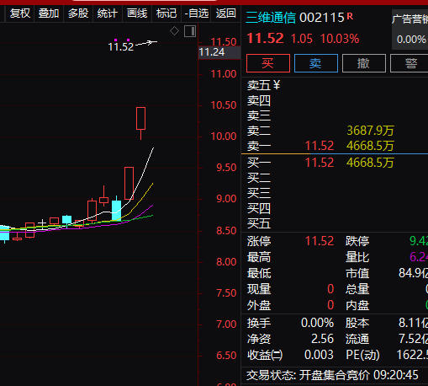This screenshot has width=428, height=386.
Task: Remove the stock via -自选
Action: point(197,13)
